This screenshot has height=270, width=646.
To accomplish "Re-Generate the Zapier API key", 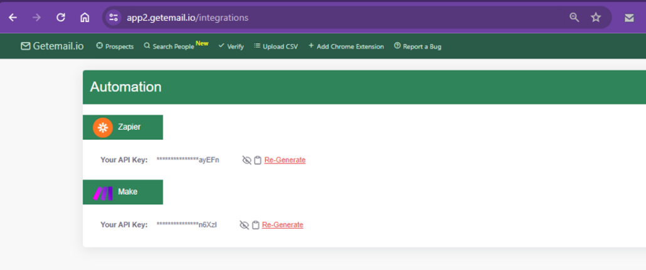I will tap(285, 160).
